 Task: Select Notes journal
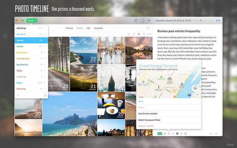pos(31,83)
